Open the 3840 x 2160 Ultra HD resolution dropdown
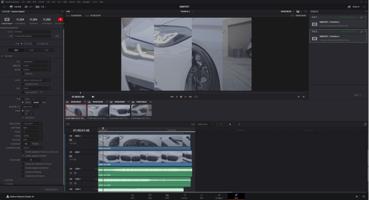 coord(36,80)
